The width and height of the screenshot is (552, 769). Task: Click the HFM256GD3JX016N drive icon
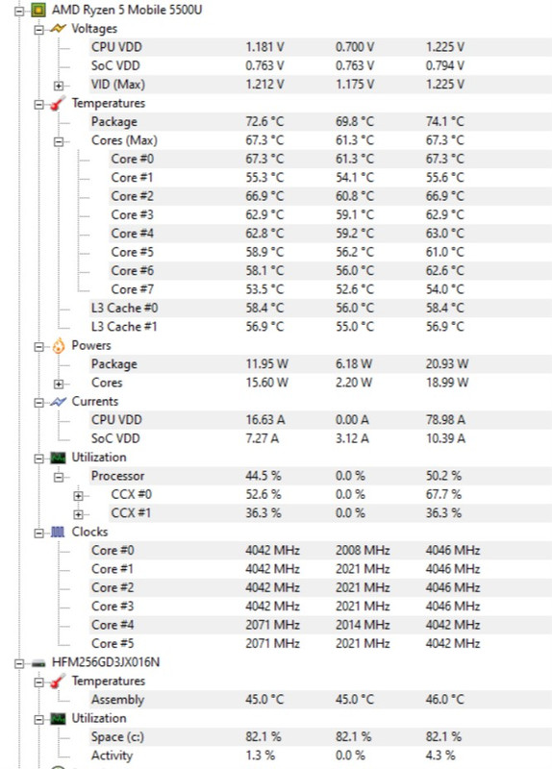tap(38, 663)
